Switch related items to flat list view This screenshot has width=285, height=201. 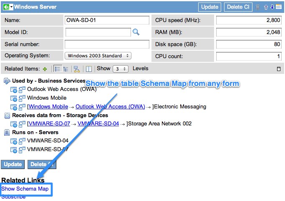tap(57, 69)
